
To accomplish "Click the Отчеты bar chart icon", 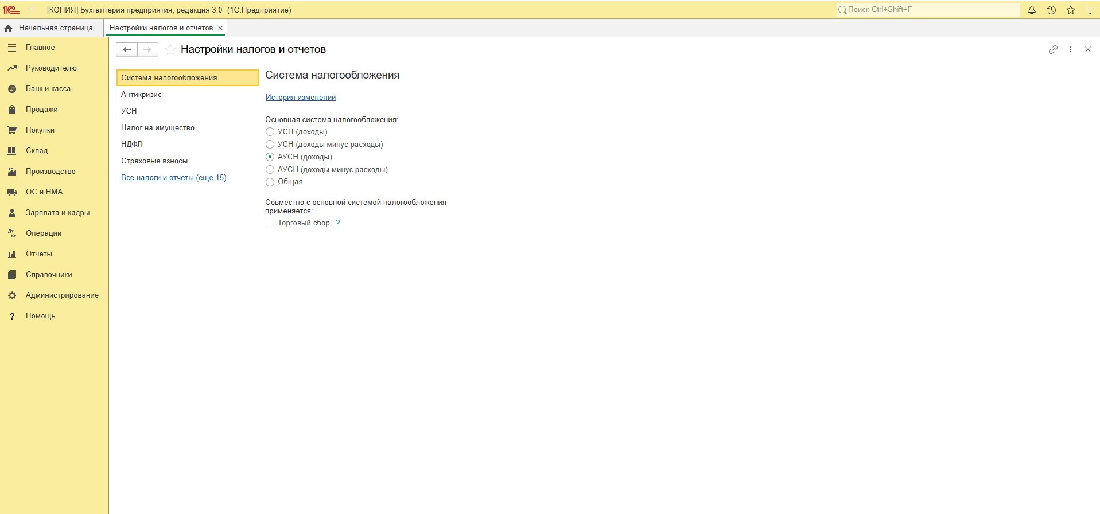I will point(12,254).
